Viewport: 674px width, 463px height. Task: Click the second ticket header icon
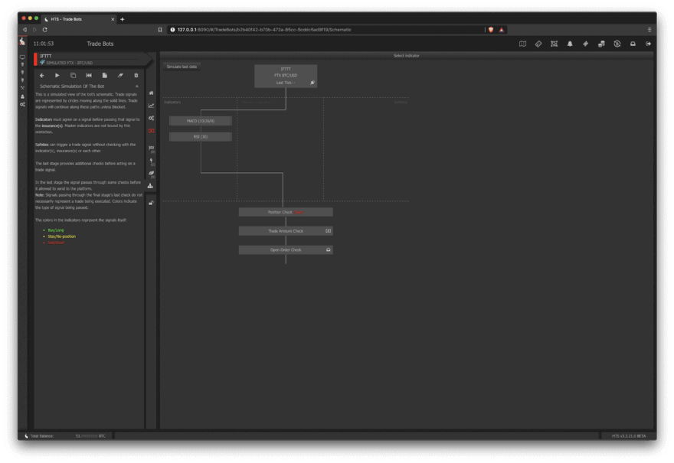click(x=585, y=44)
